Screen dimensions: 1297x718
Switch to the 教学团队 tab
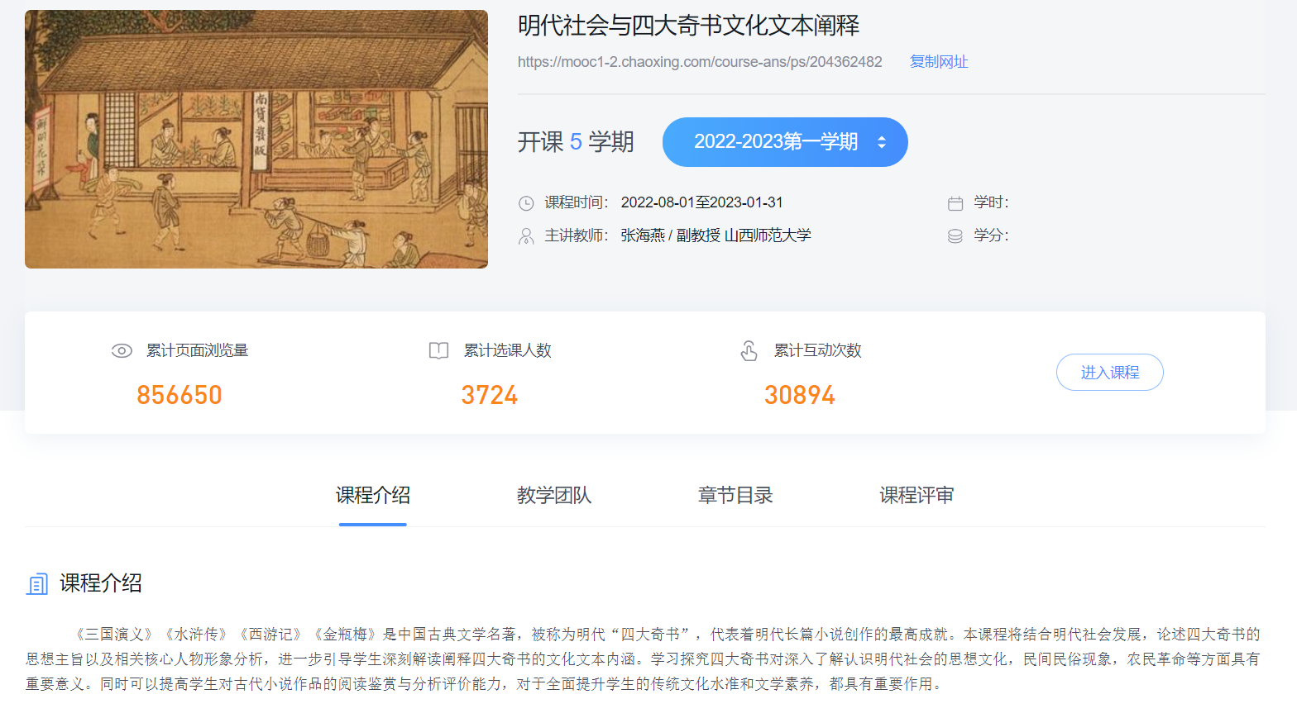(553, 496)
